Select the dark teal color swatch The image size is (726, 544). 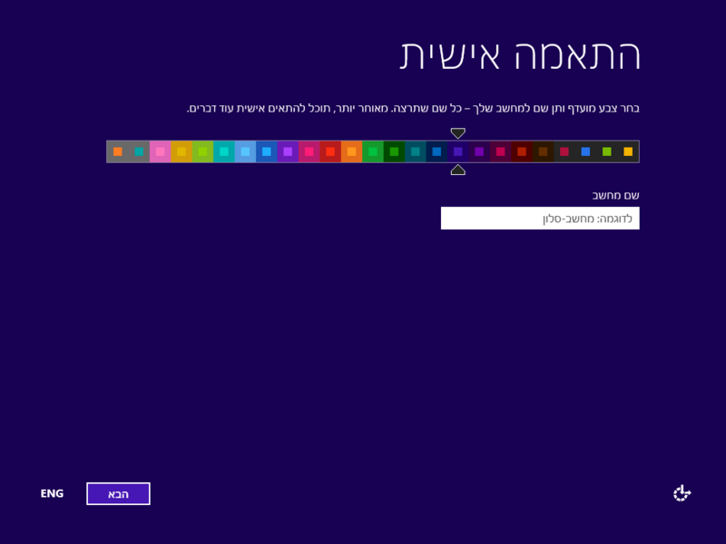coord(416,151)
